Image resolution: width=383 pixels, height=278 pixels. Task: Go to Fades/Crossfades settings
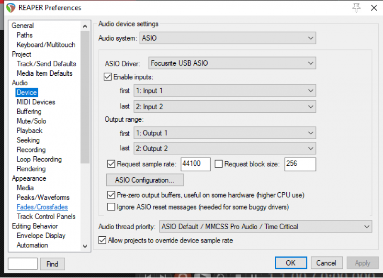[x=42, y=207]
